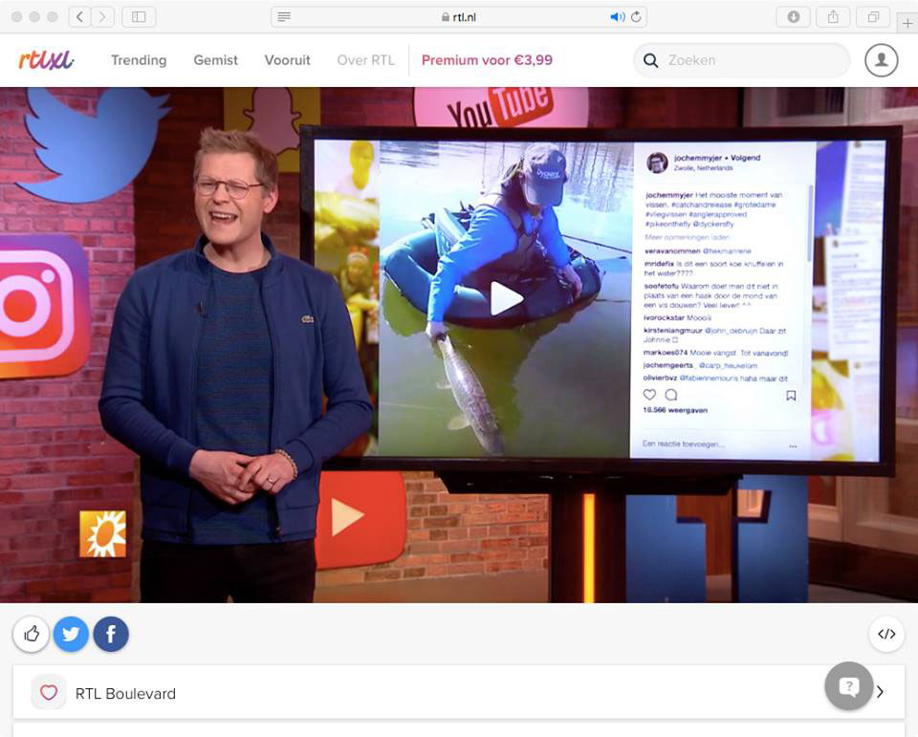
Task: Open the Trending menu
Action: pyautogui.click(x=139, y=60)
